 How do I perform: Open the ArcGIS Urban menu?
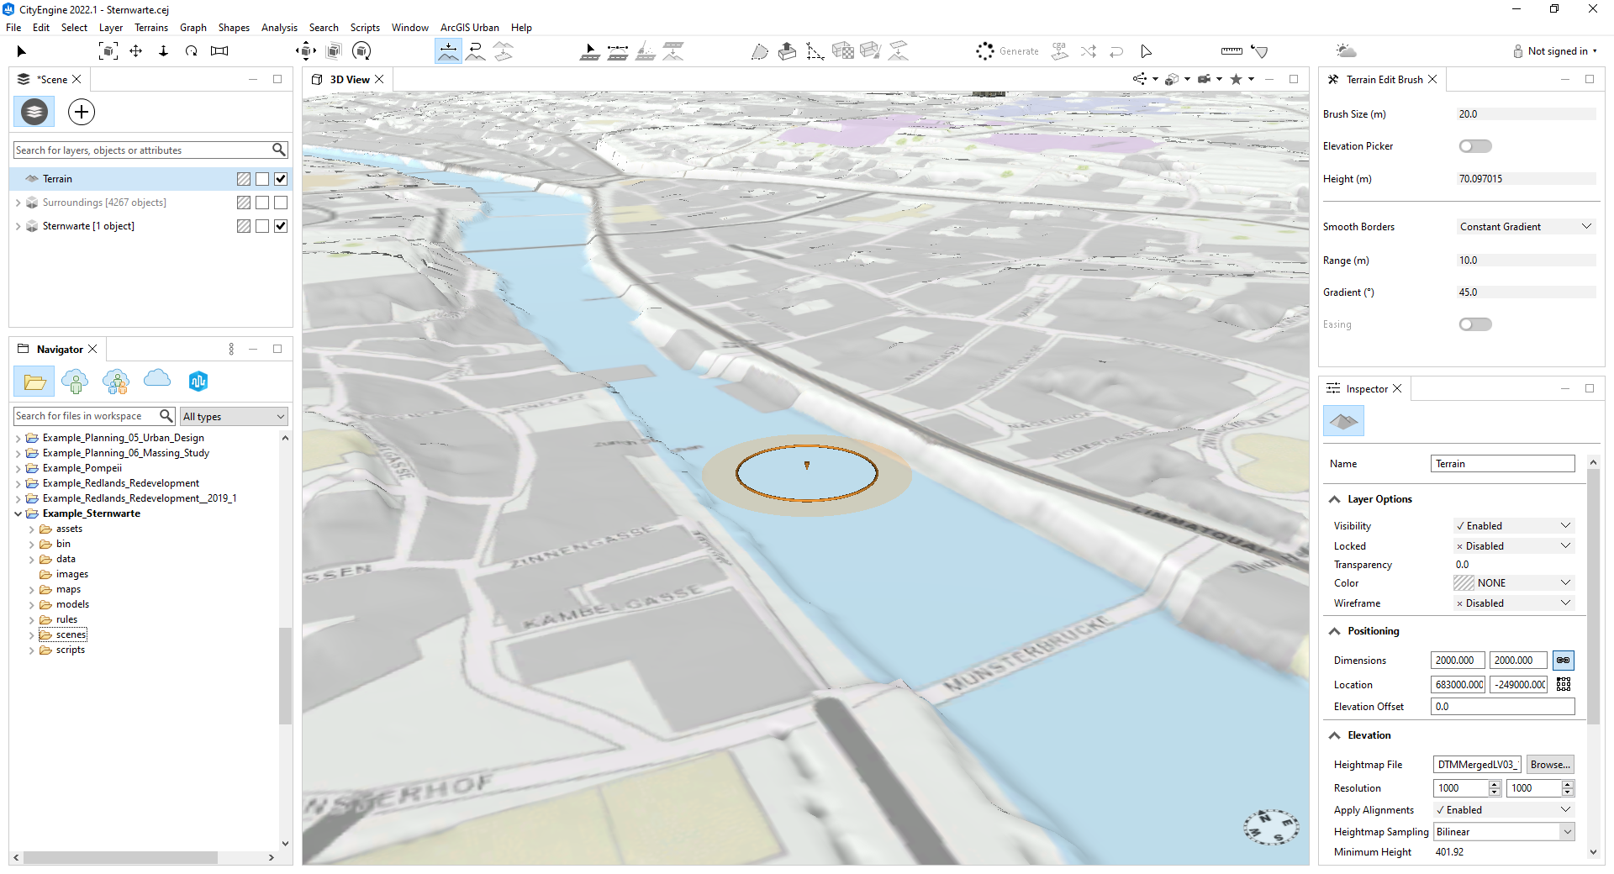point(469,27)
